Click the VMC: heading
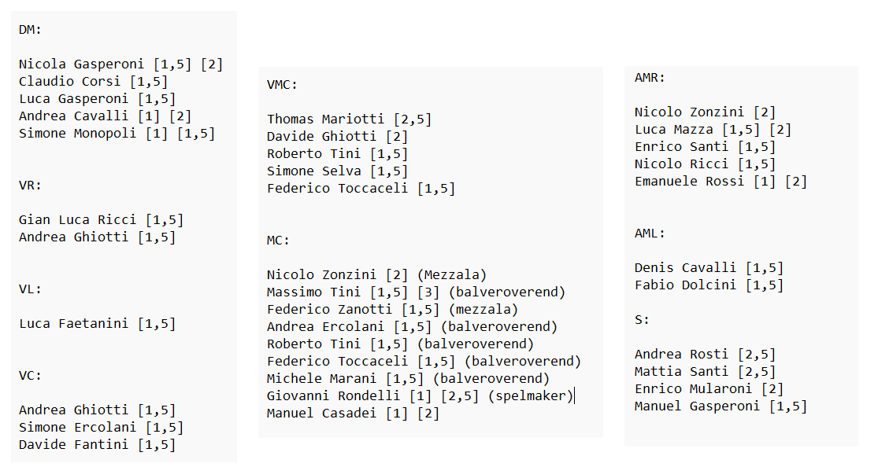878x467 pixels. (x=282, y=85)
